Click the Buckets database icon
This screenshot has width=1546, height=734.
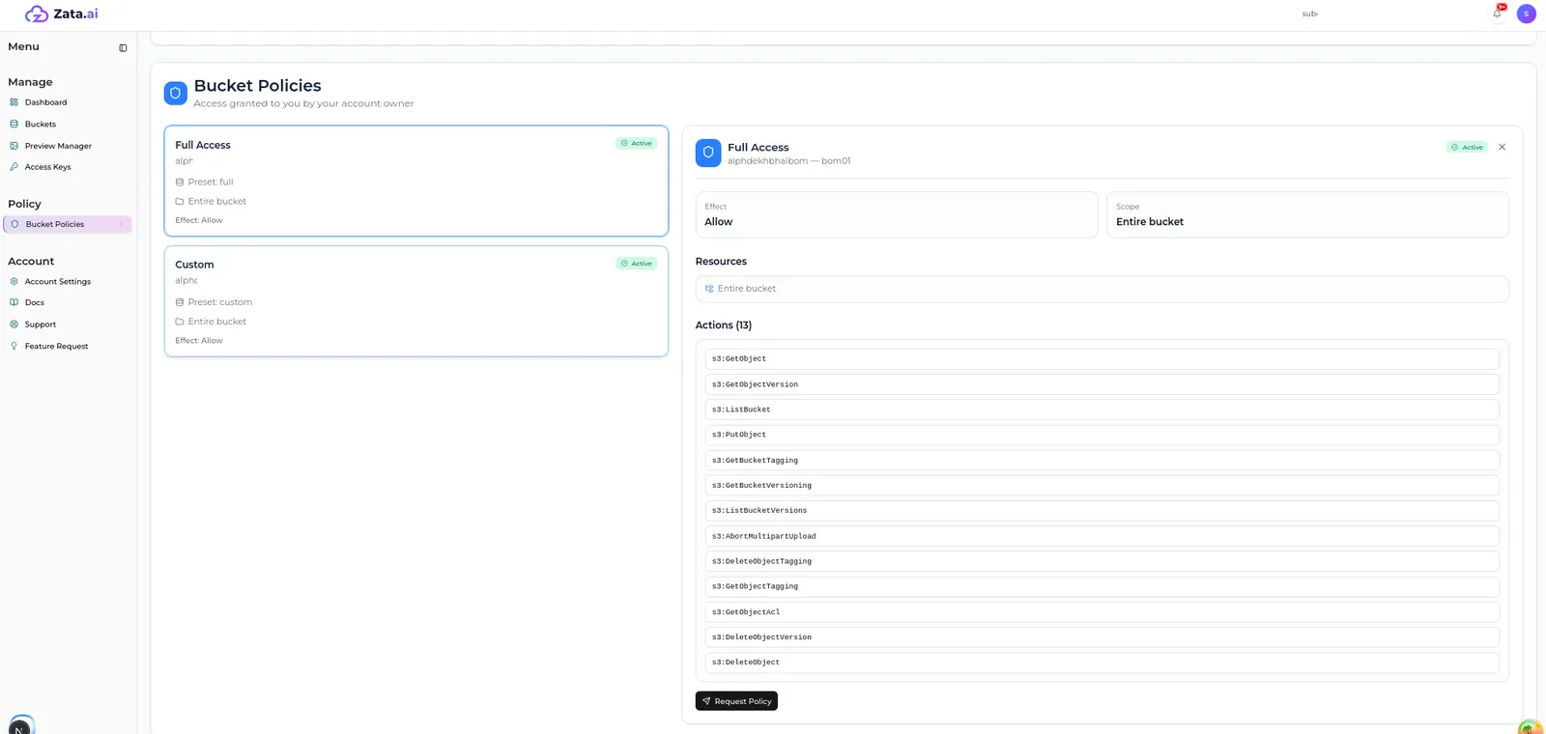coord(14,124)
